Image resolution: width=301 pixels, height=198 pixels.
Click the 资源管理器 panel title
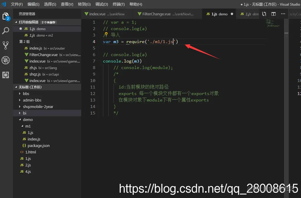click(x=27, y=14)
